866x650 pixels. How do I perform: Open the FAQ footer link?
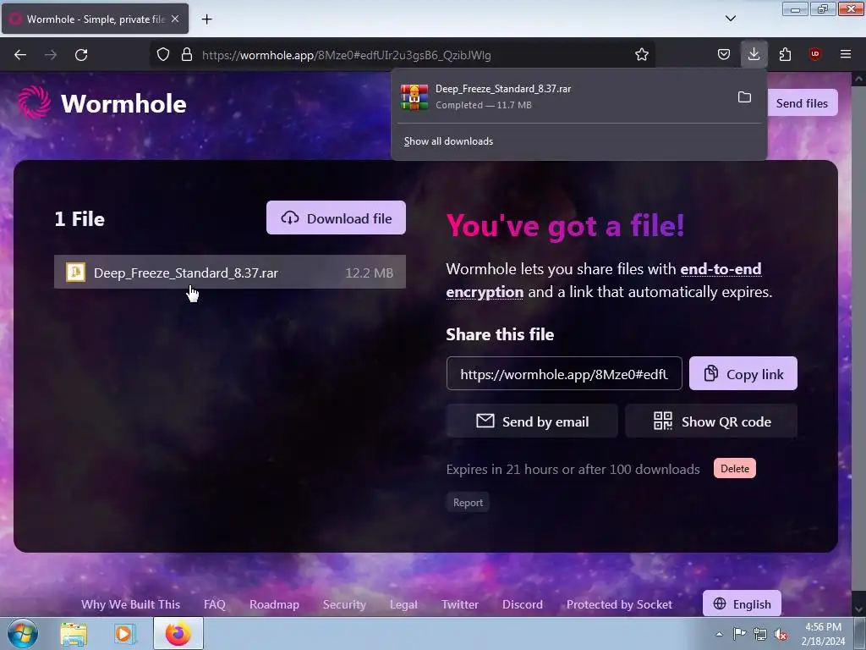[214, 604]
